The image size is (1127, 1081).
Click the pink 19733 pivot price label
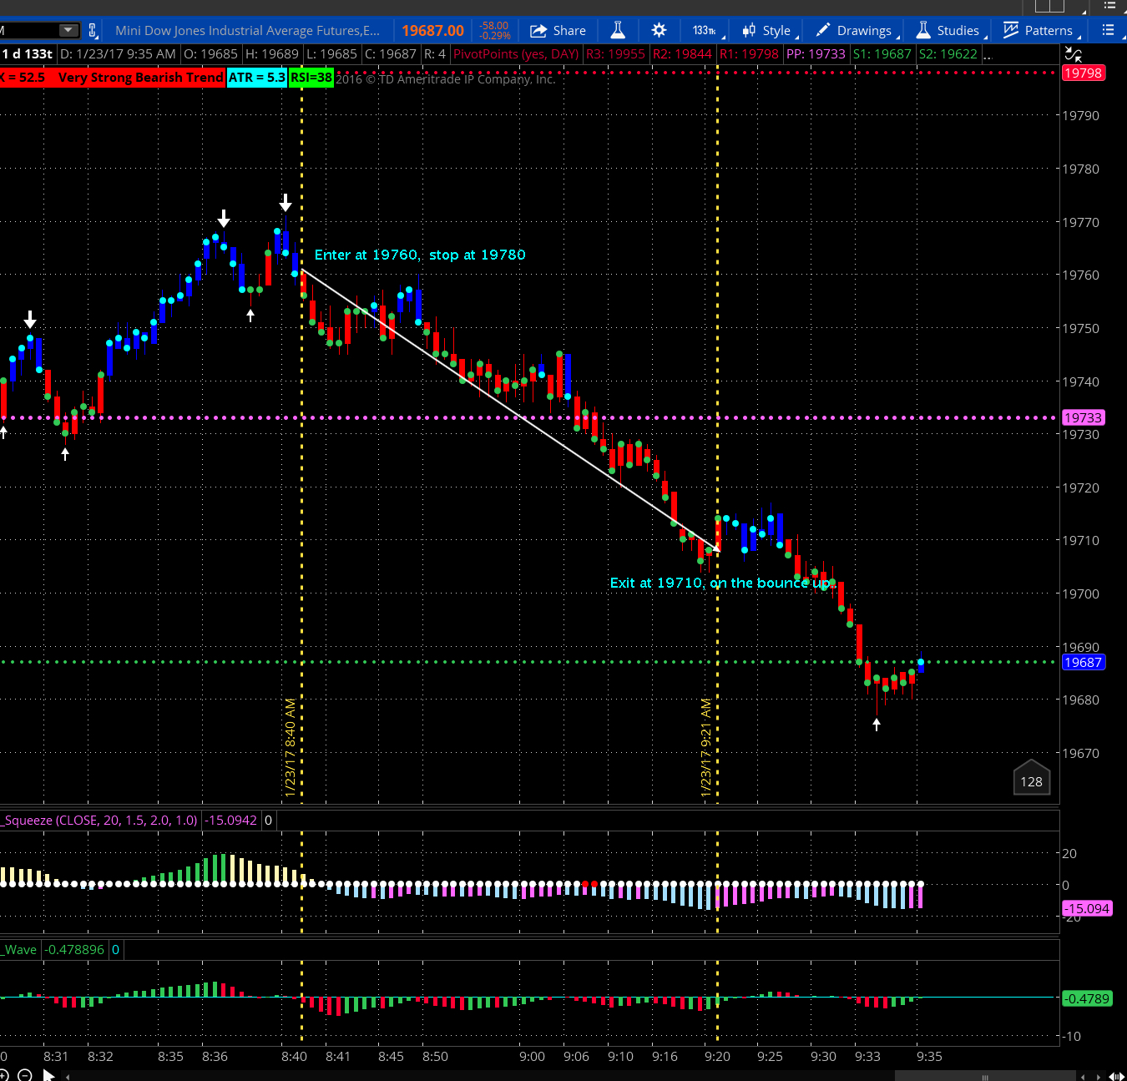coord(1083,417)
